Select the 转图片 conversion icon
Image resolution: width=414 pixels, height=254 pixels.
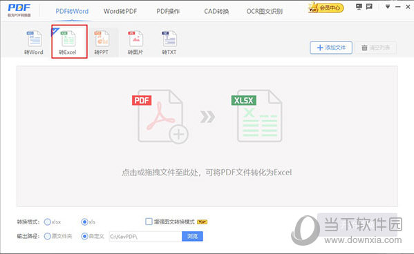(x=135, y=42)
